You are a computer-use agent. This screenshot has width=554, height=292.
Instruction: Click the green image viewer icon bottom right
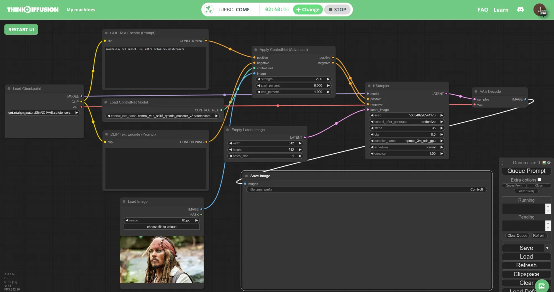(541, 286)
